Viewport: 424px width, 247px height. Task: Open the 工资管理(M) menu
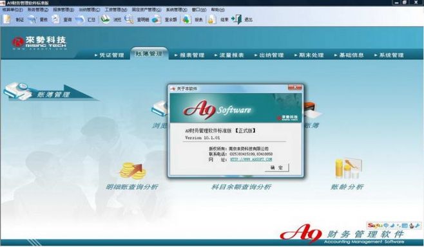(116, 10)
